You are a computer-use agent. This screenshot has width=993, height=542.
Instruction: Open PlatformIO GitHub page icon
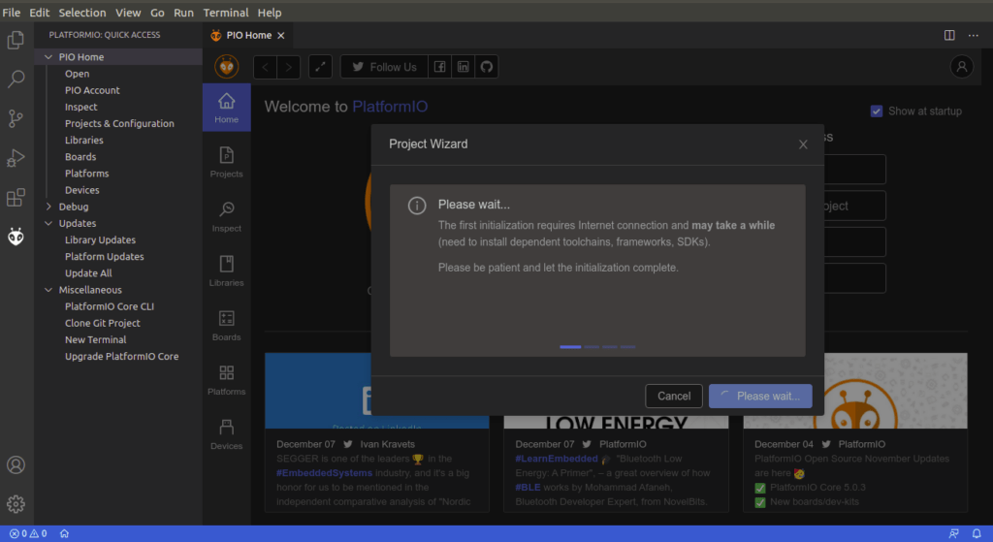(x=487, y=67)
